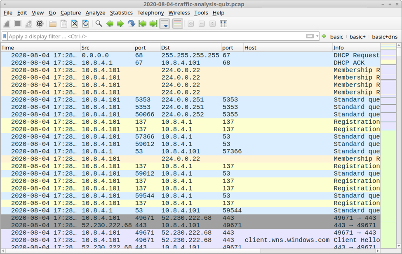Open the Edit menu
402x254 pixels.
point(22,13)
